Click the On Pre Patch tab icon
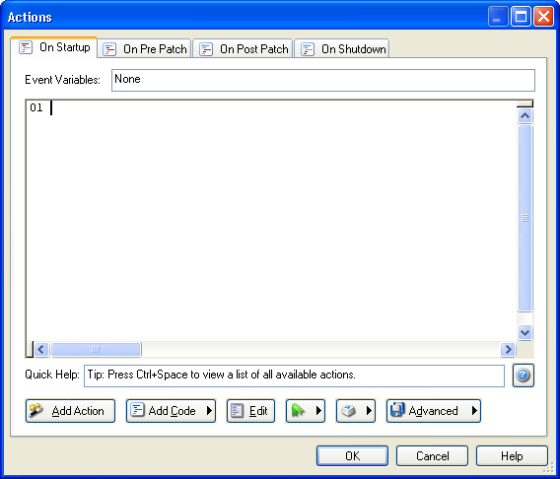This screenshot has width=560, height=479. tap(109, 49)
